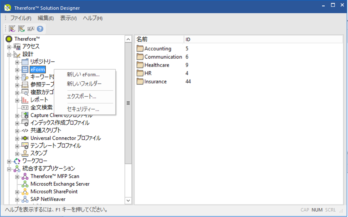This screenshot has width=348, height=217.
Task: Click the Capture Client profile icon
Action: 25,115
